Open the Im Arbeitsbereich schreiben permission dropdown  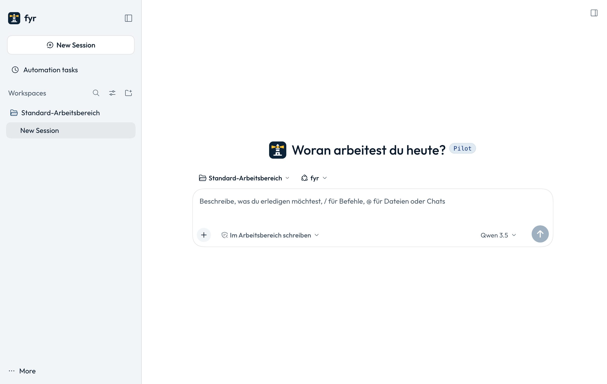tap(270, 235)
